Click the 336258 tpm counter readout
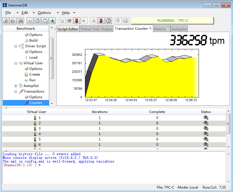The image size is (233, 192). click(197, 40)
